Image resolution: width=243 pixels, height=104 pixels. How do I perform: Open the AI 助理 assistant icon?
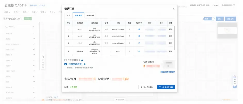235,77
